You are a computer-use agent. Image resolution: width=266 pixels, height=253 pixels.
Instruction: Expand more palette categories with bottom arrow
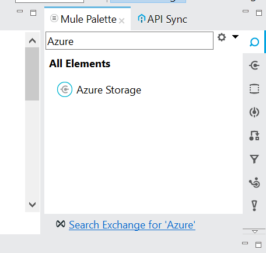(255, 231)
